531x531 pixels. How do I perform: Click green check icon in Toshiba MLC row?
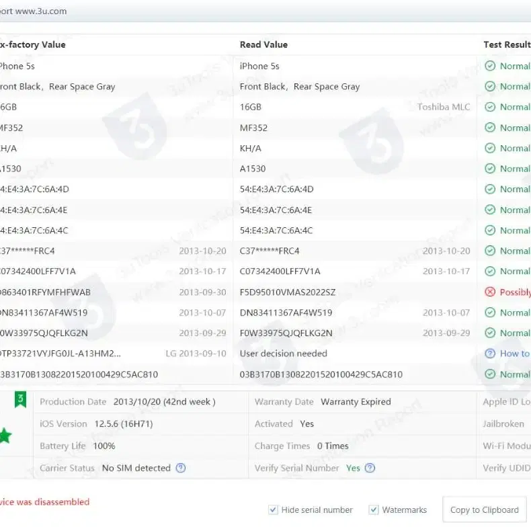pos(490,107)
